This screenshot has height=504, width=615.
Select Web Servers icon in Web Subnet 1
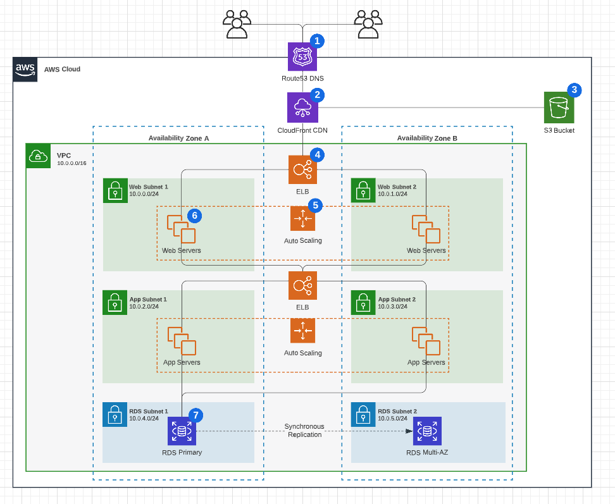[181, 230]
